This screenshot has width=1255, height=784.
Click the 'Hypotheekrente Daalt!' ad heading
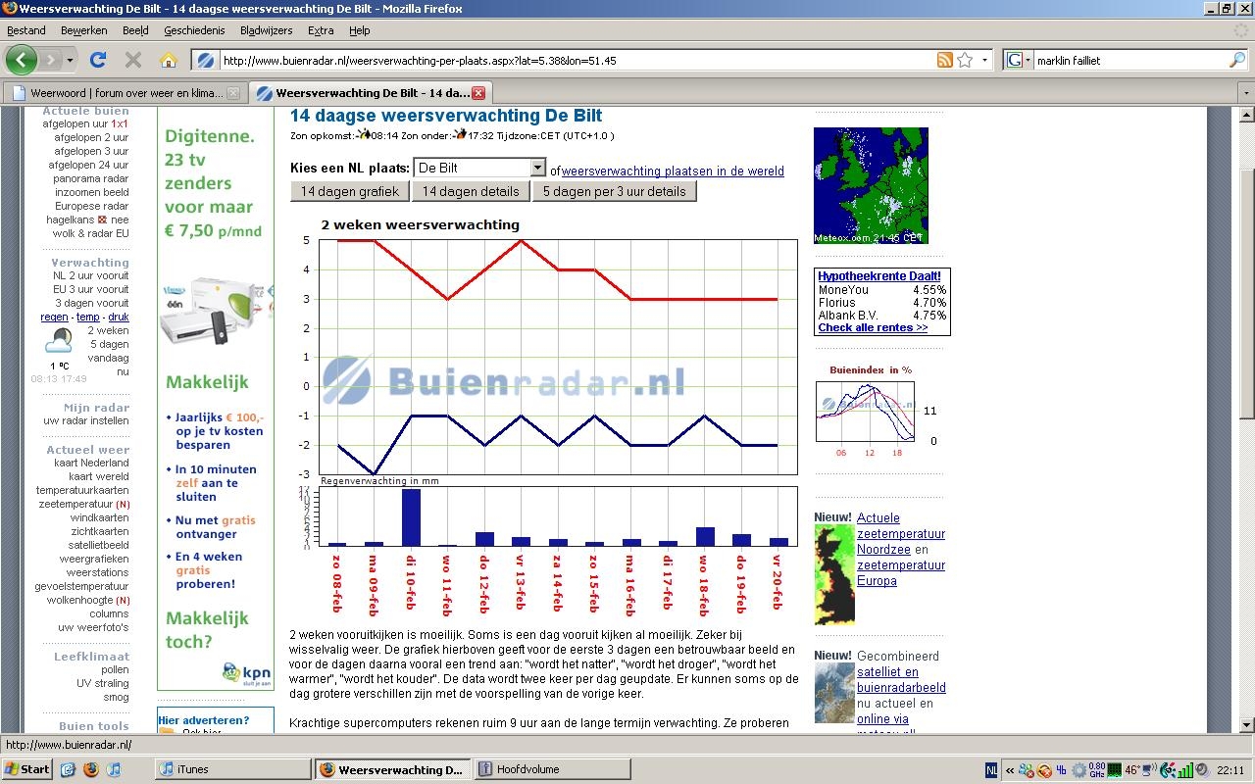879,276
